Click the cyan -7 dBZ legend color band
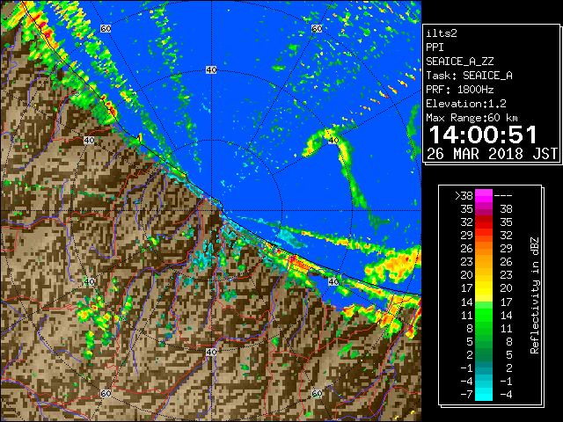The width and height of the screenshot is (563, 422). pyautogui.click(x=484, y=394)
